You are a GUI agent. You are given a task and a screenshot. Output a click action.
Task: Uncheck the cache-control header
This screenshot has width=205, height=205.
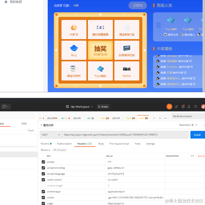(x=43, y=180)
